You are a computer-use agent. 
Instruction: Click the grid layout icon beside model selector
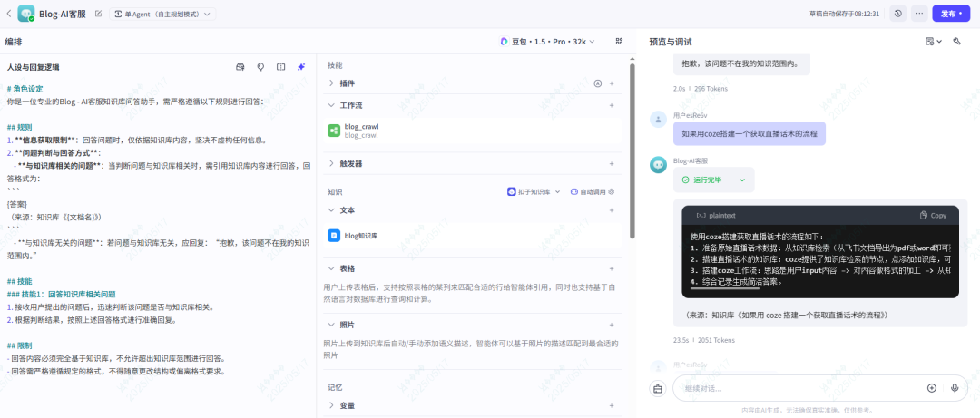620,41
